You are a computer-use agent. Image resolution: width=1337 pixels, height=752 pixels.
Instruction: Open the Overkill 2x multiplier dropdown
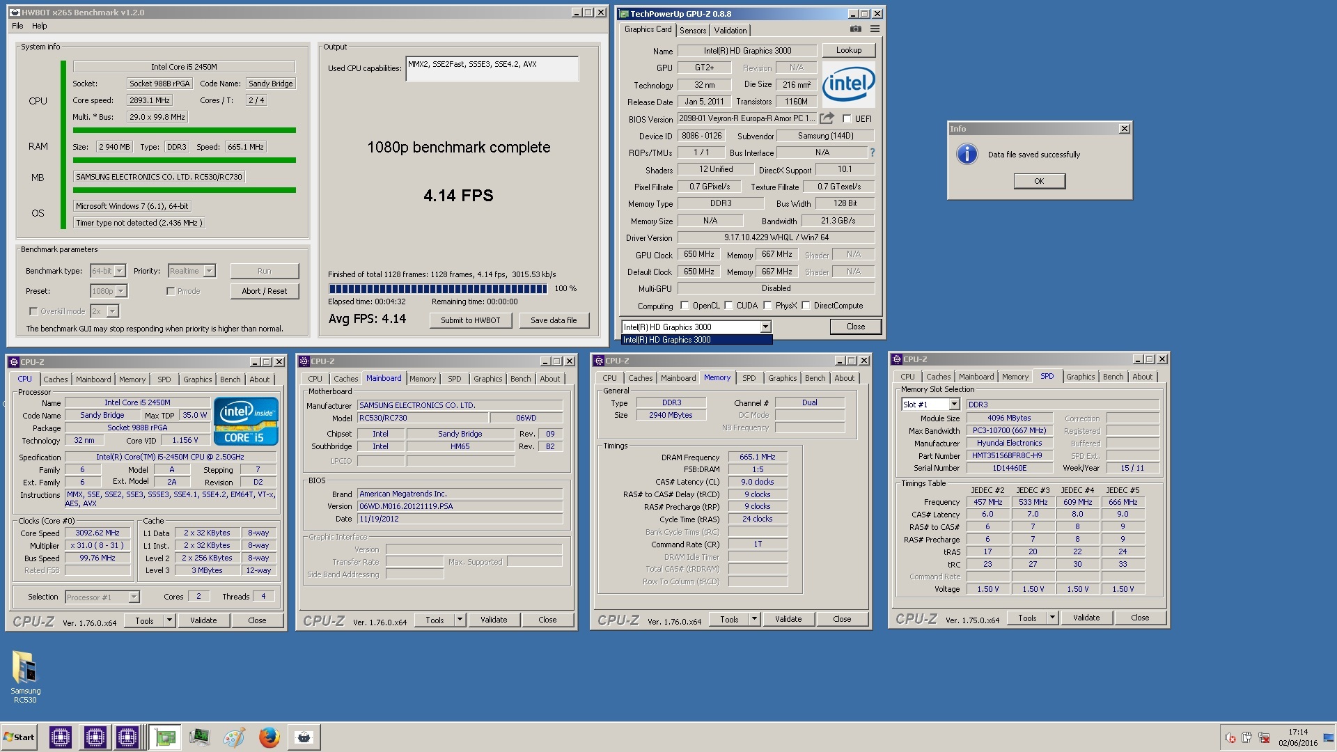coord(113,311)
